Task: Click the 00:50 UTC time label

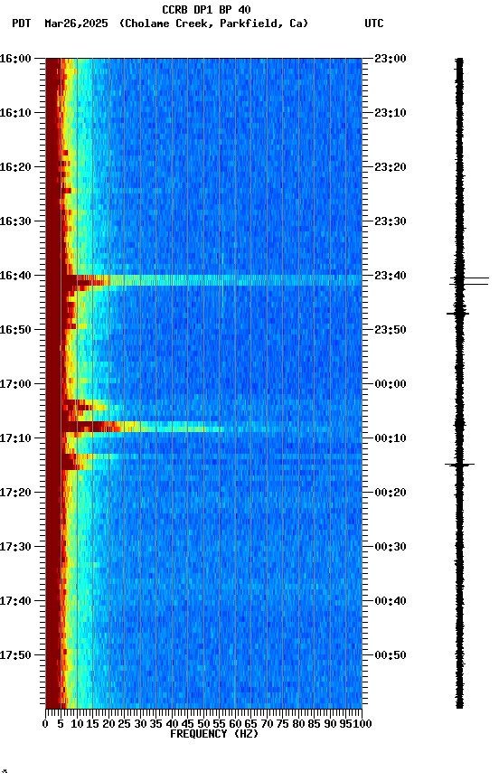Action: (x=391, y=656)
